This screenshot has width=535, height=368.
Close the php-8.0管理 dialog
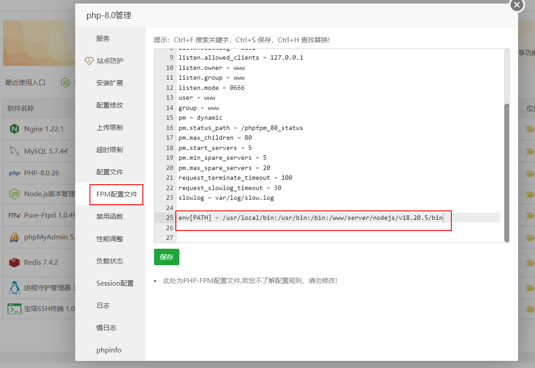click(x=516, y=5)
